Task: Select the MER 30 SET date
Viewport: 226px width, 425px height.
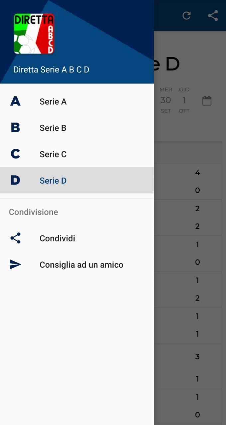Action: coord(166,100)
